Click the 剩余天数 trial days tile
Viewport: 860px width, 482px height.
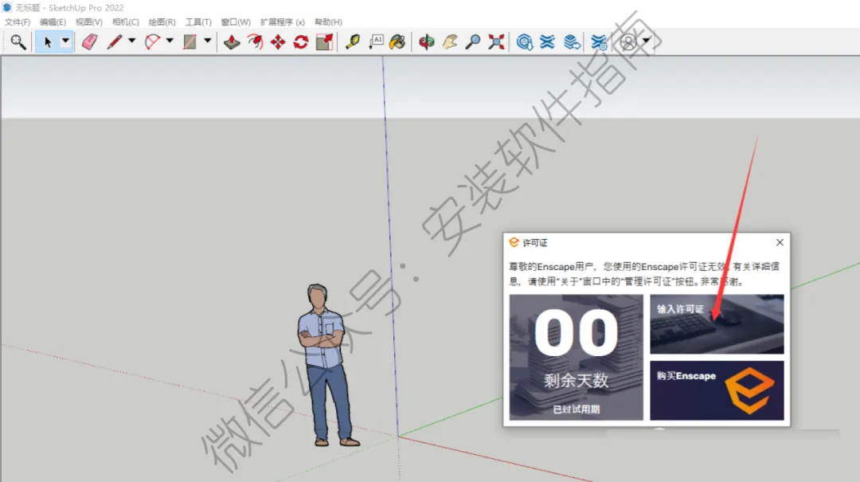576,358
